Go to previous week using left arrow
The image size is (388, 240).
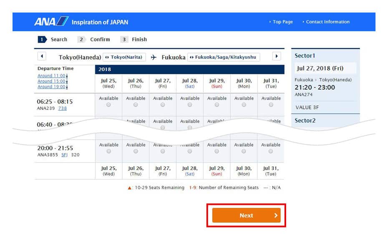[42, 56]
